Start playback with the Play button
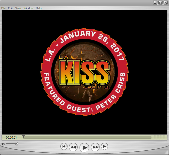 (x=84, y=148)
